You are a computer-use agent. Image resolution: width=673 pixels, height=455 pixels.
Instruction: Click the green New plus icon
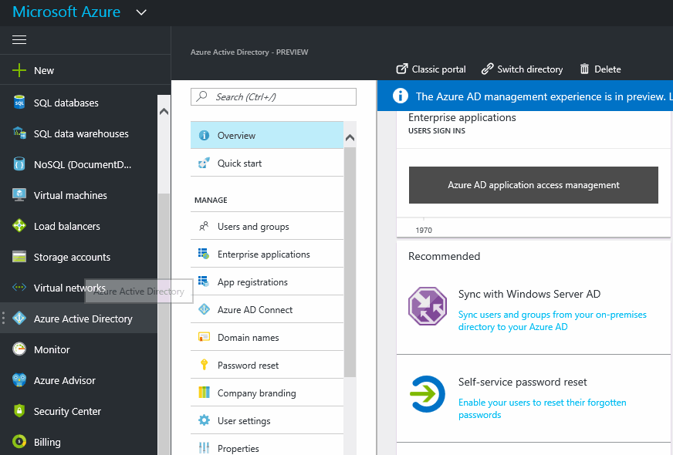pyautogui.click(x=19, y=70)
